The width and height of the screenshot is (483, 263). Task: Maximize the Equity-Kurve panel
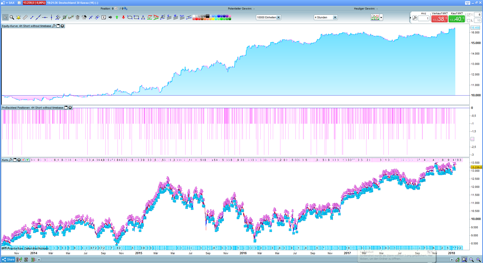[x=58, y=26]
